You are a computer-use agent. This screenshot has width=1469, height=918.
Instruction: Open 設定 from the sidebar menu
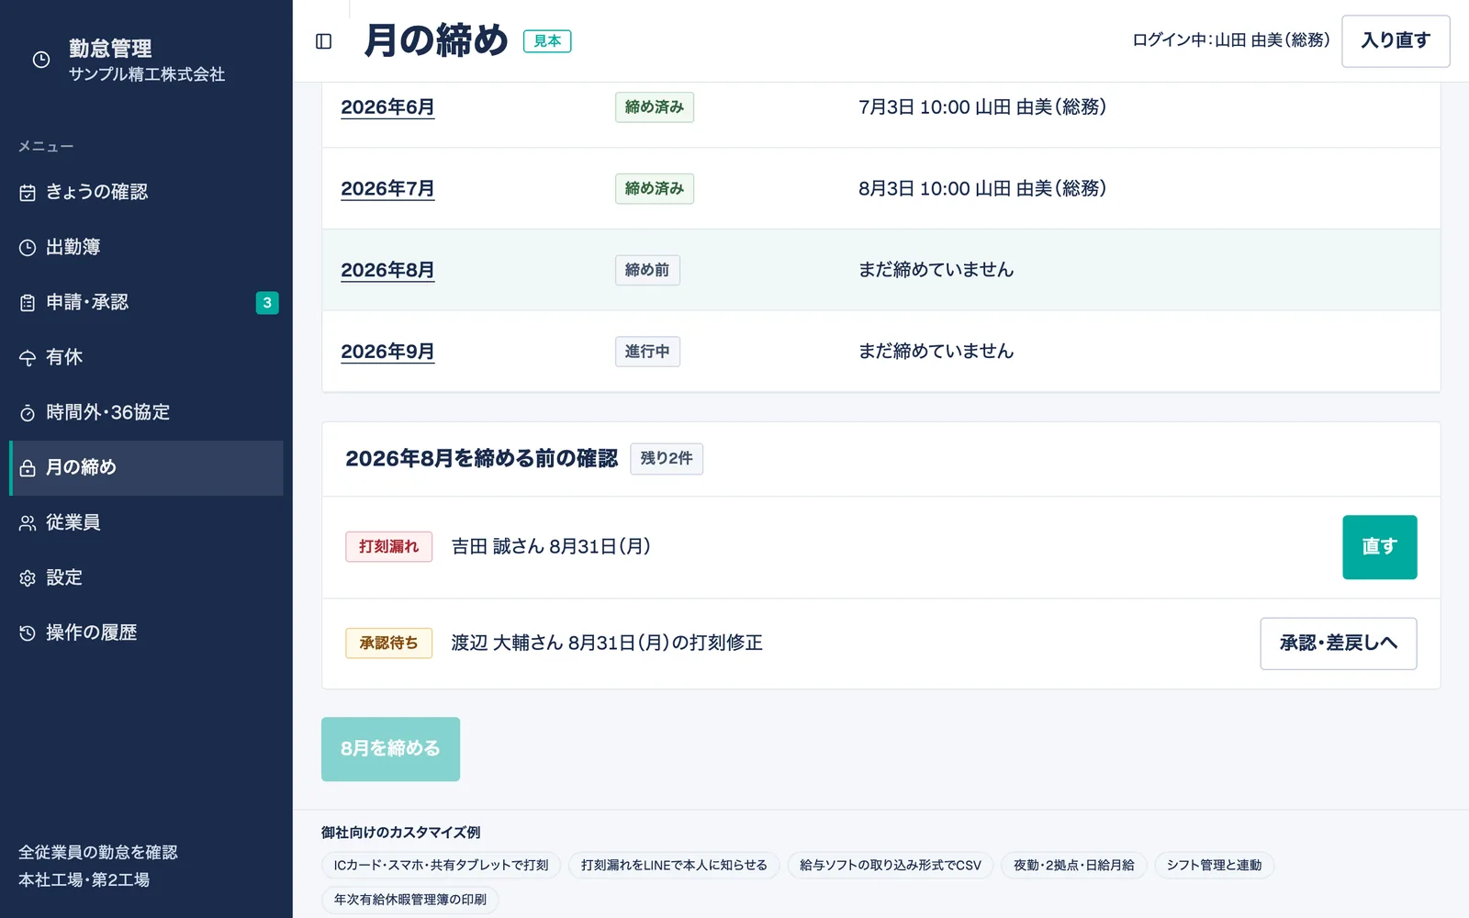[147, 578]
